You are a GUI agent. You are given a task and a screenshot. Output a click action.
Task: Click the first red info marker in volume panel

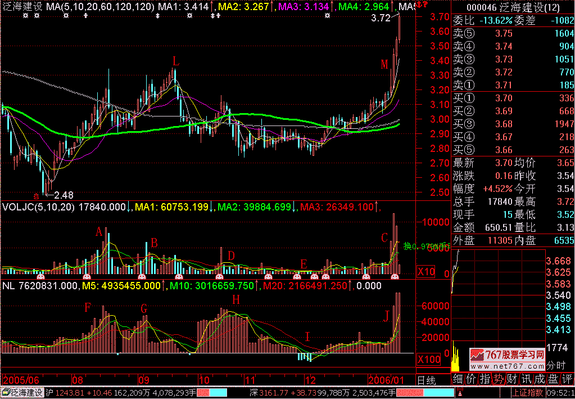[40, 277]
